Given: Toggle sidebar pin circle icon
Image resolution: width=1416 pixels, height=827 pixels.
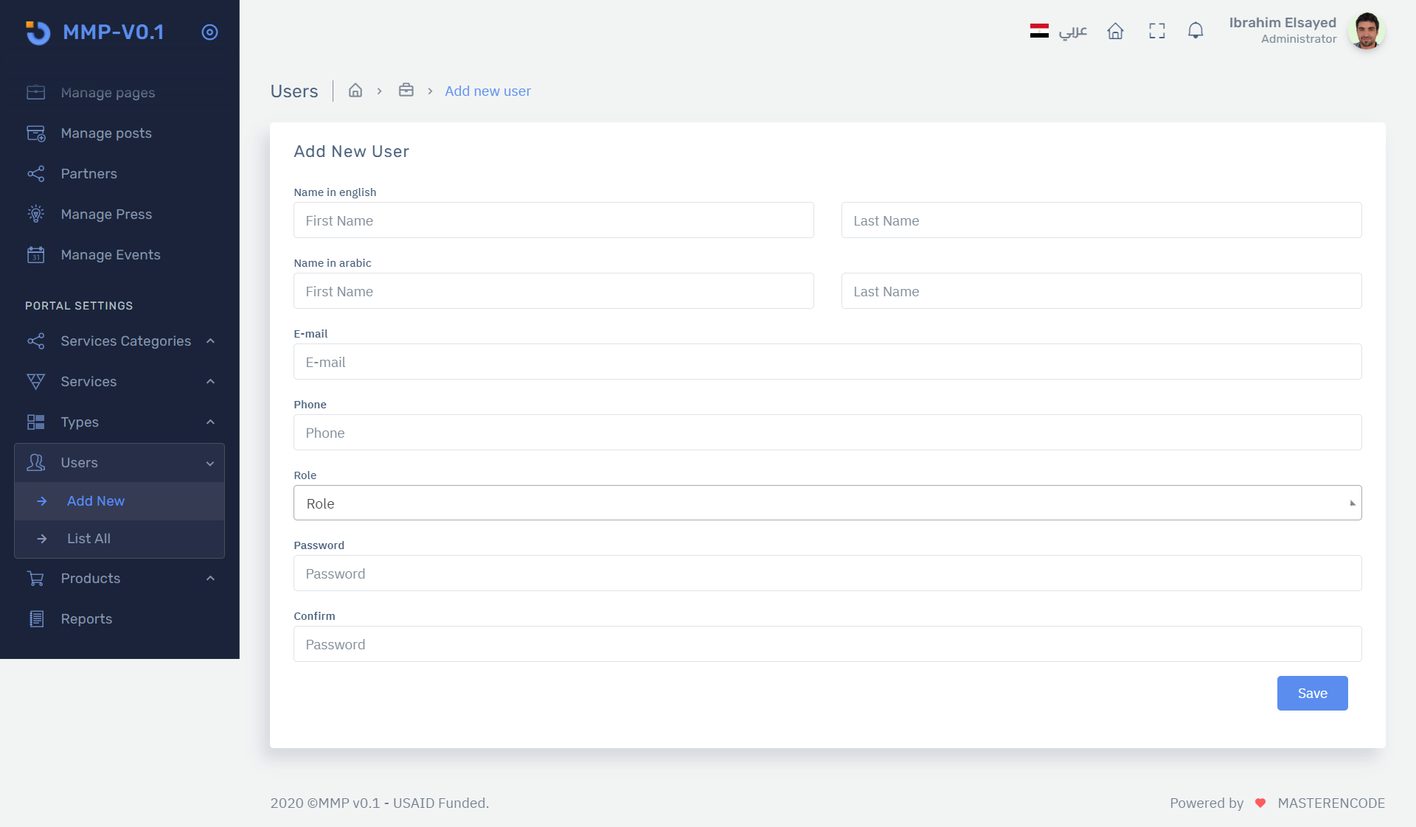Looking at the screenshot, I should pos(209,32).
